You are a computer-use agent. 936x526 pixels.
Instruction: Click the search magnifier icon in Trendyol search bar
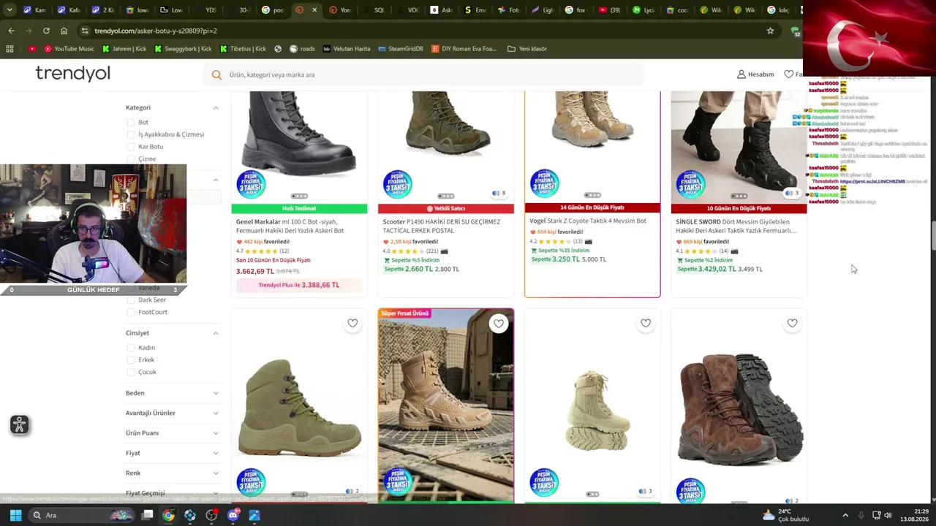point(216,75)
